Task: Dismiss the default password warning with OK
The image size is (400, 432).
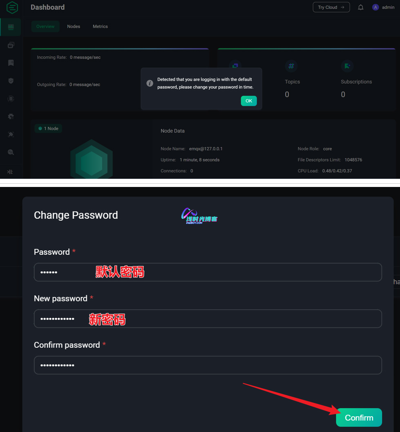Action: [x=248, y=101]
